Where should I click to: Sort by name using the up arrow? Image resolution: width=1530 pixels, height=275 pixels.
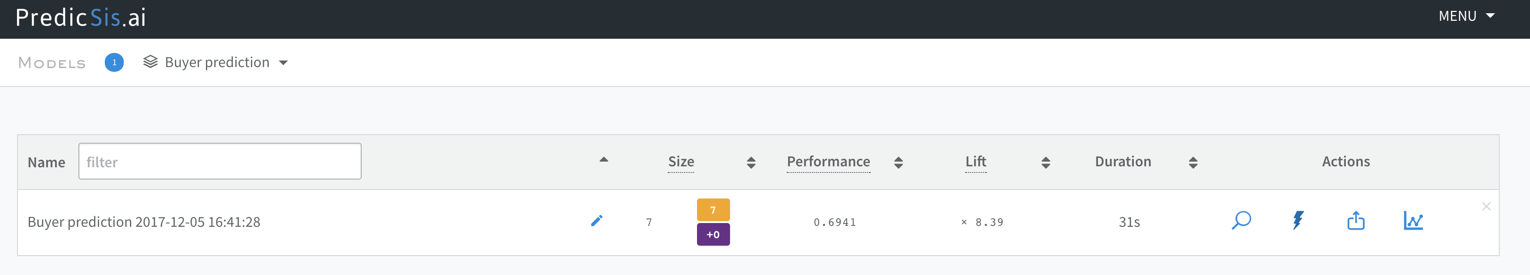[x=603, y=160]
